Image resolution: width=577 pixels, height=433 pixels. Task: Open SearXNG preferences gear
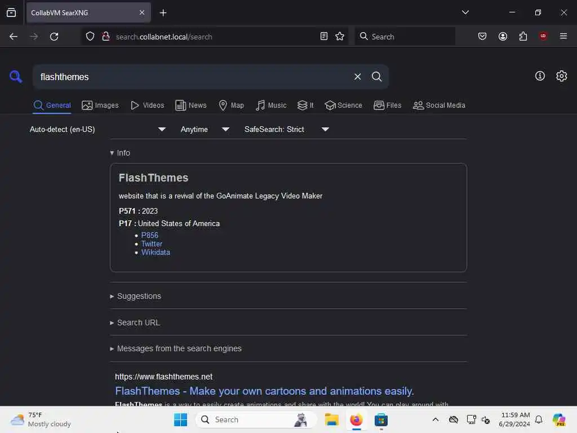(x=562, y=76)
